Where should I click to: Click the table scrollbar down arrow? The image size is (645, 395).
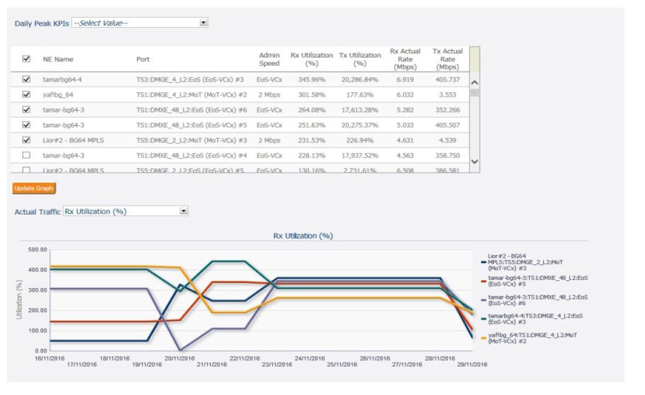(474, 162)
